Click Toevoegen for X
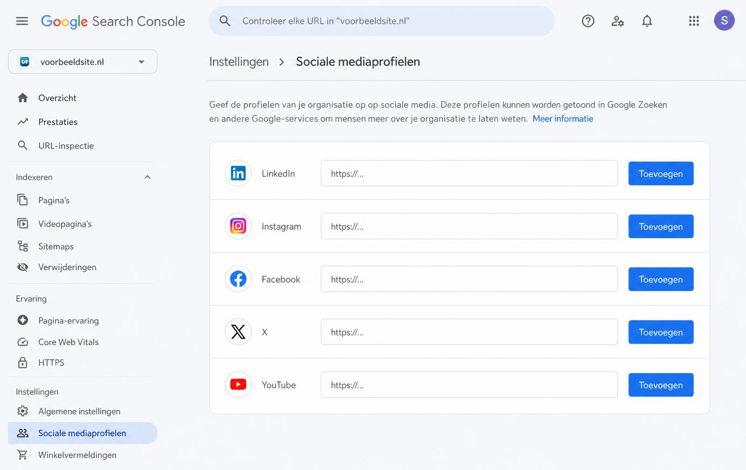The image size is (746, 470). click(661, 332)
